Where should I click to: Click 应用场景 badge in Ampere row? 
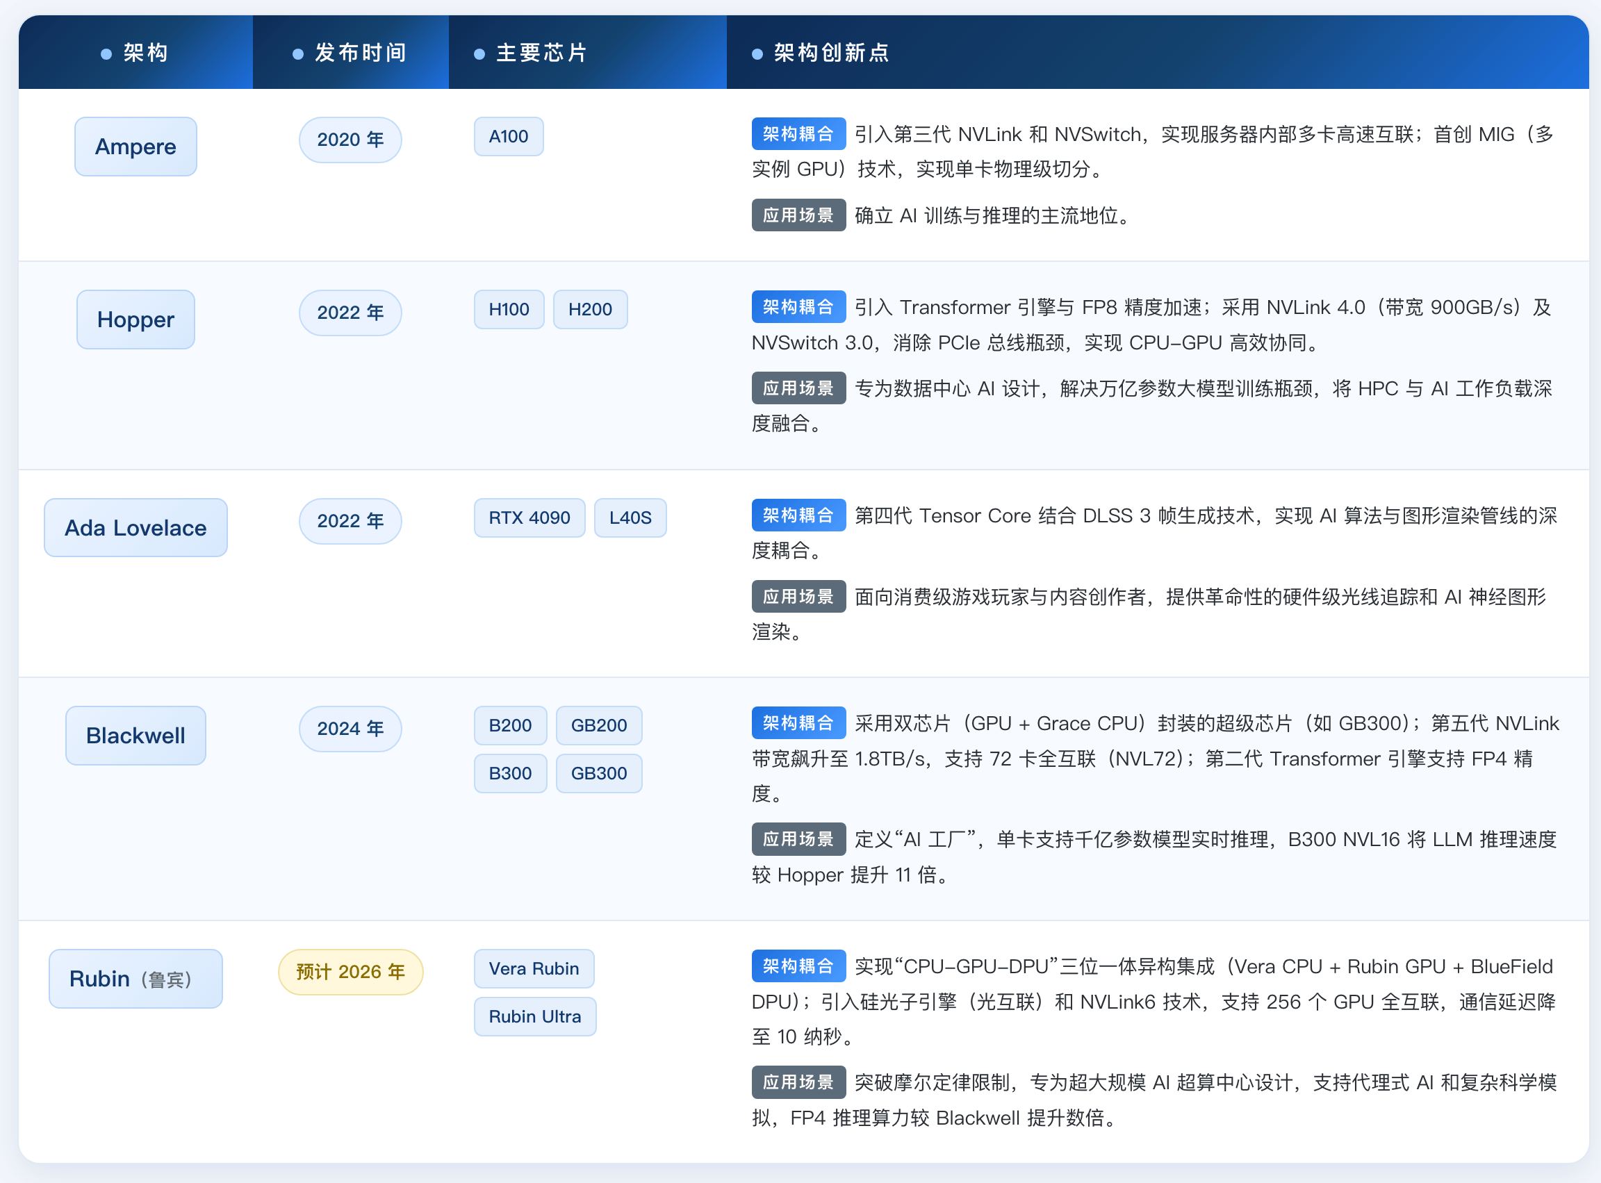[x=798, y=215]
